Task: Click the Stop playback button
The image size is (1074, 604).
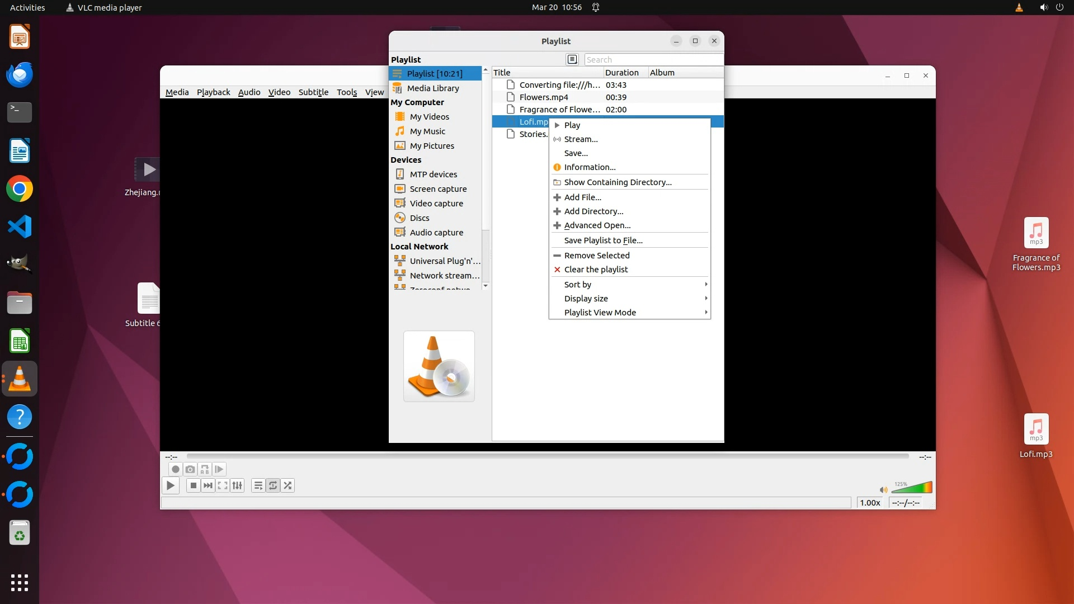Action: [x=193, y=485]
